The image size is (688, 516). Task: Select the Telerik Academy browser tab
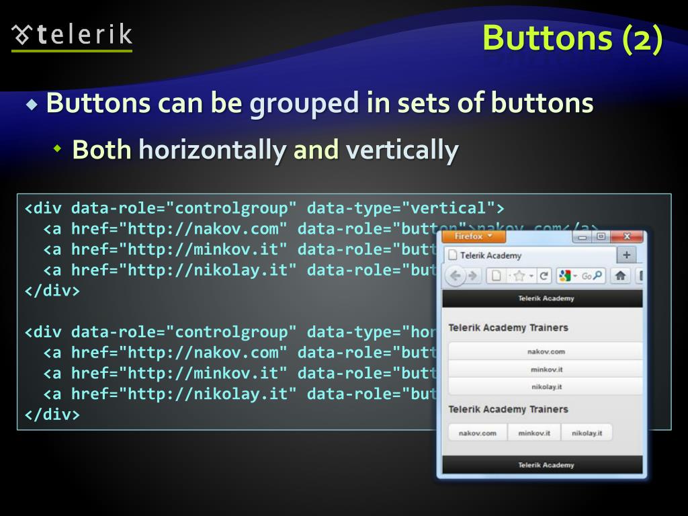pyautogui.click(x=531, y=255)
